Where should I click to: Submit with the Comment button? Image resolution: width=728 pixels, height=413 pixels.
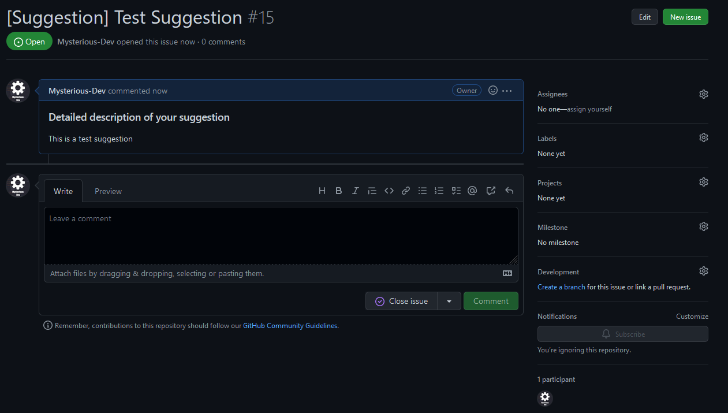[x=491, y=301]
